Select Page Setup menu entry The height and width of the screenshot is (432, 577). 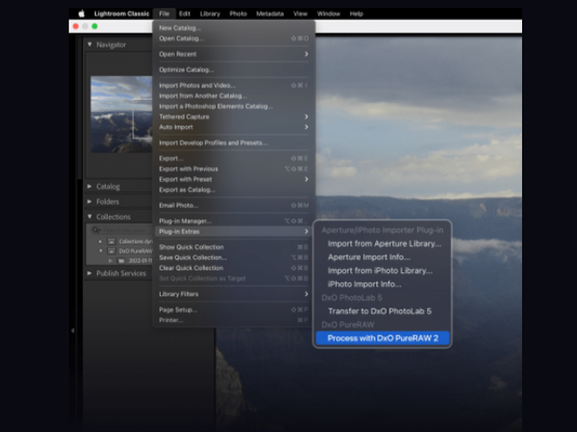click(234, 310)
